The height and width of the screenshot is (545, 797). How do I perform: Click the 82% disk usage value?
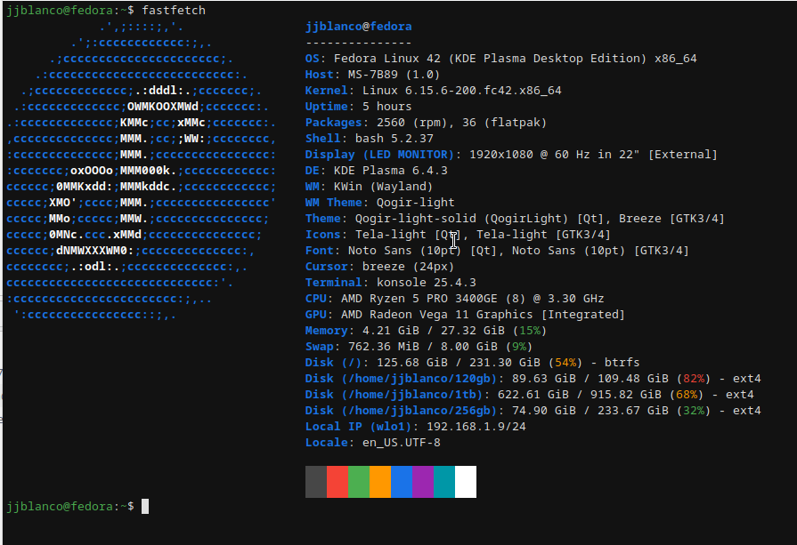tap(694, 379)
